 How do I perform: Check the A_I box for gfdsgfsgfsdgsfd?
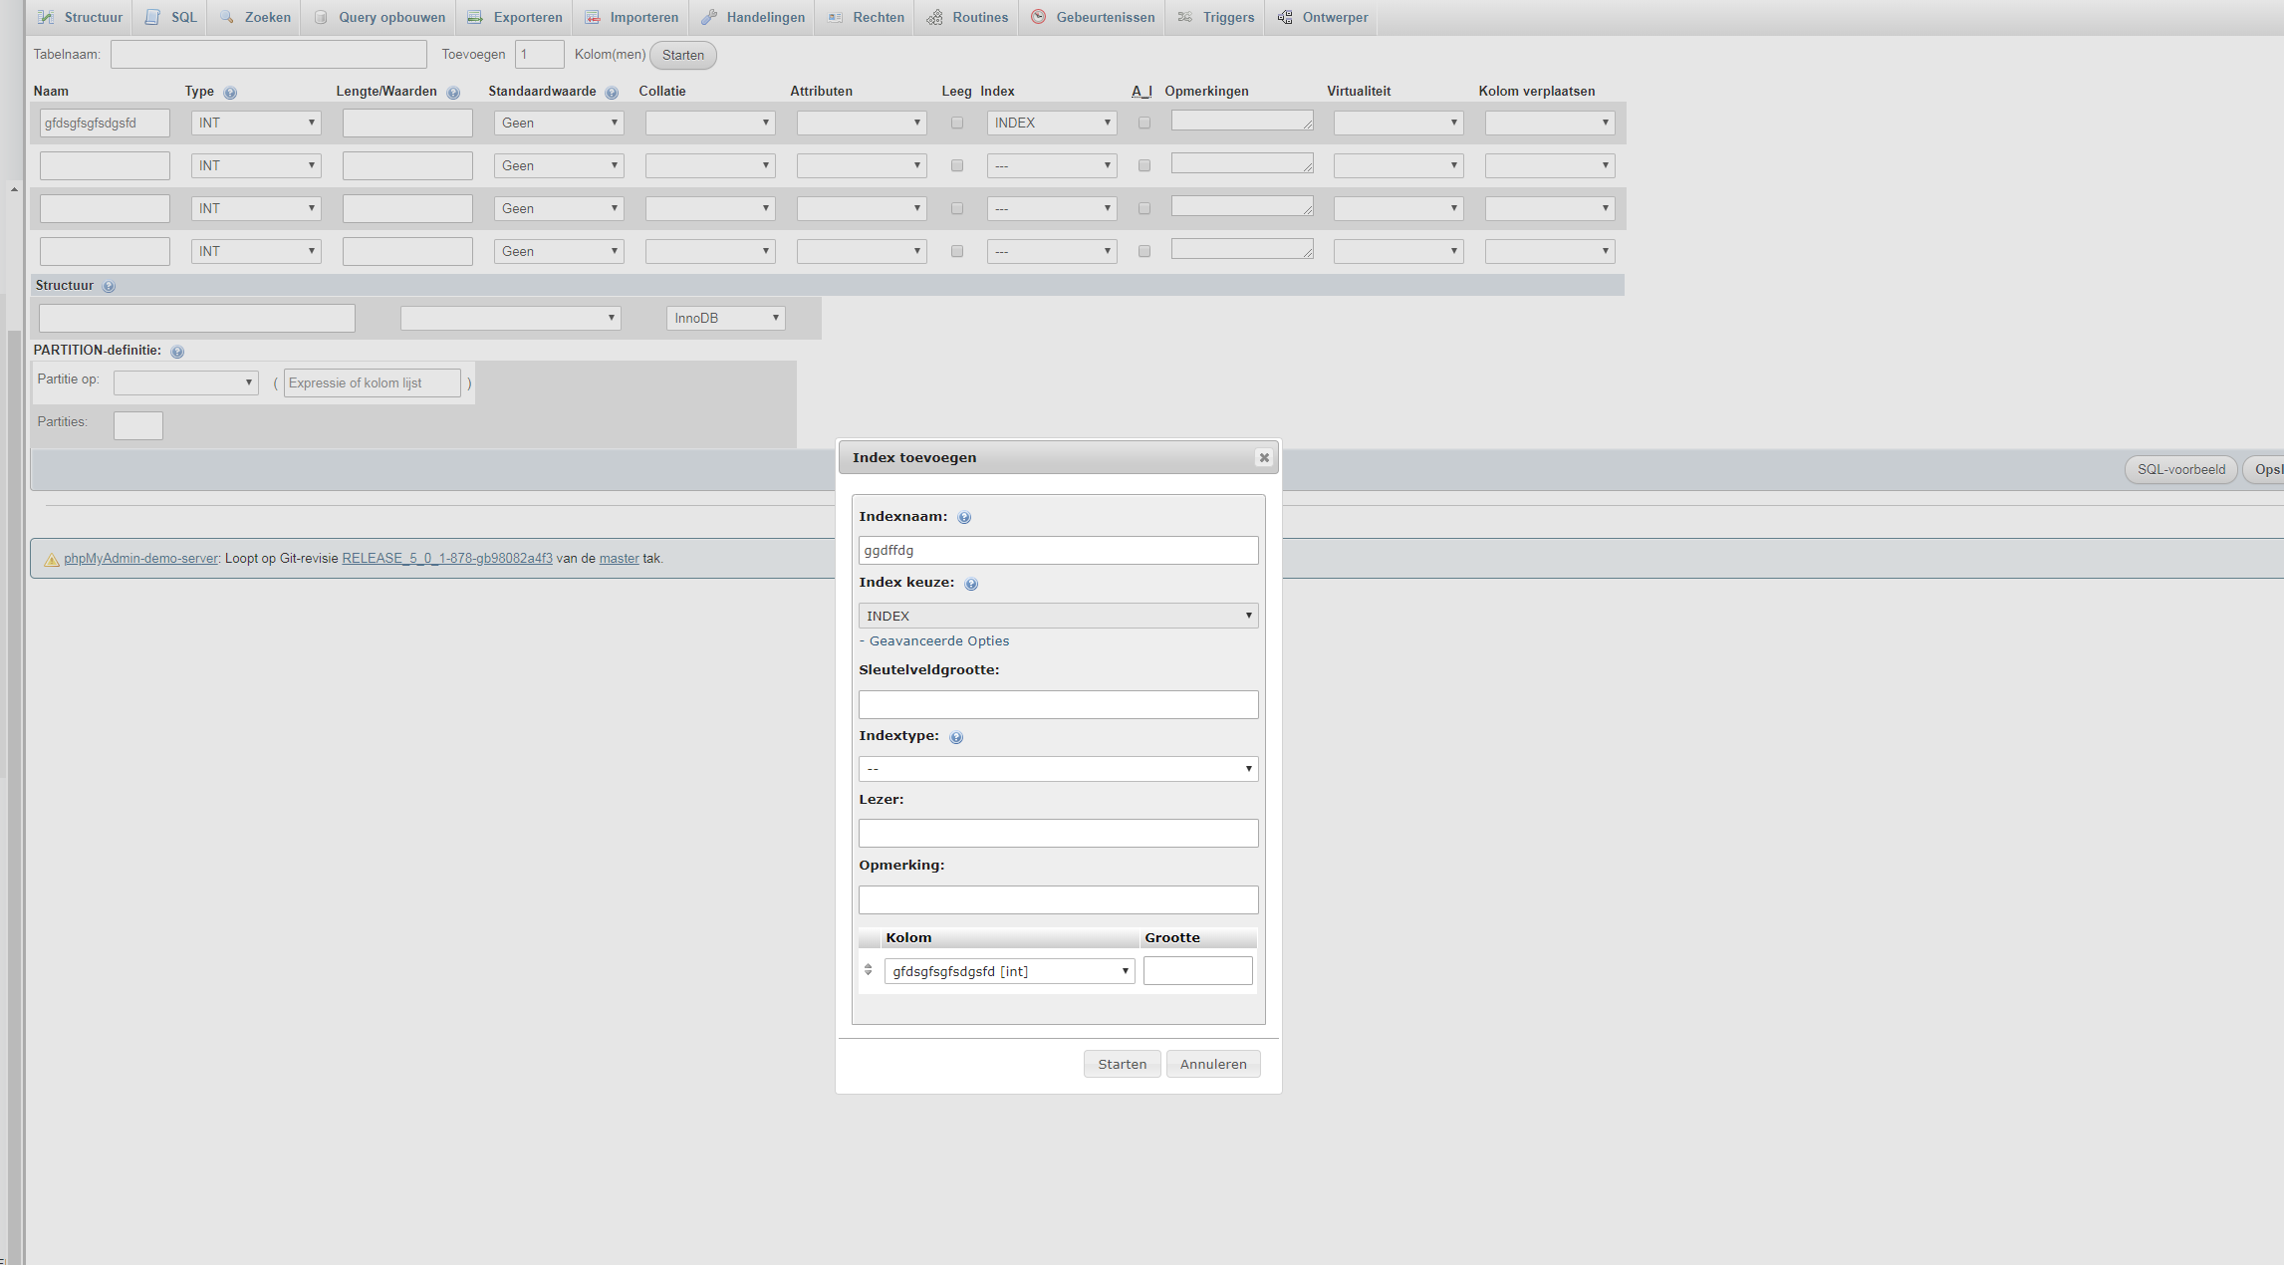tap(1143, 123)
